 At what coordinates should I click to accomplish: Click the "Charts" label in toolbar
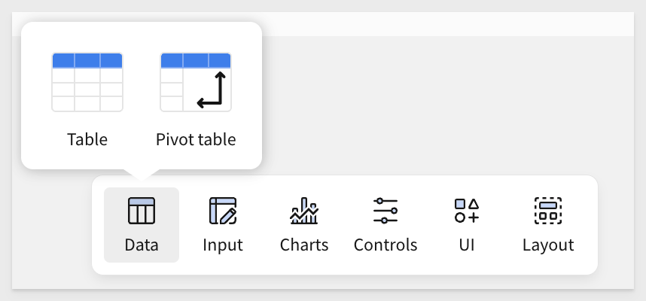304,245
